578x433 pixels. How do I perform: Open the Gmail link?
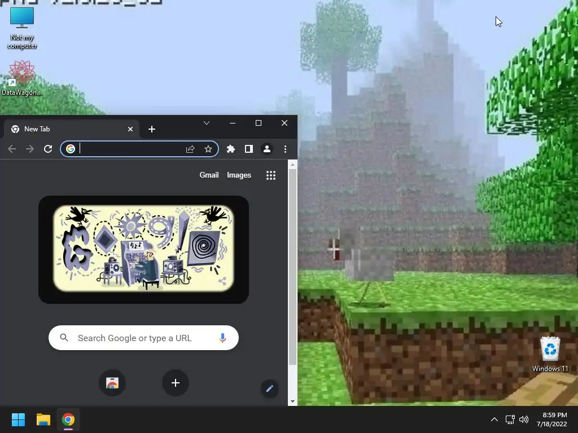[209, 175]
